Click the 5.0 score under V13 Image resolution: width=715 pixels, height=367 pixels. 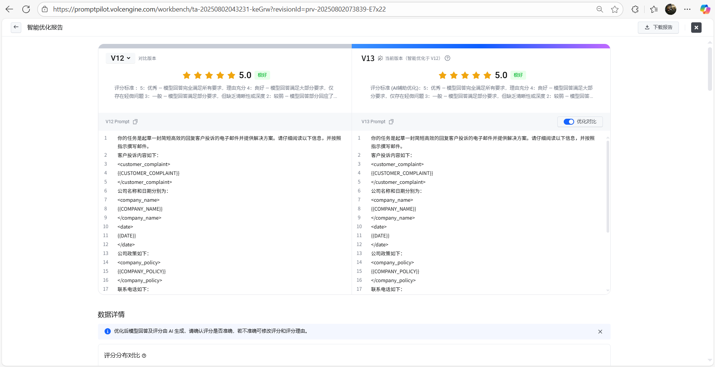pyautogui.click(x=501, y=75)
